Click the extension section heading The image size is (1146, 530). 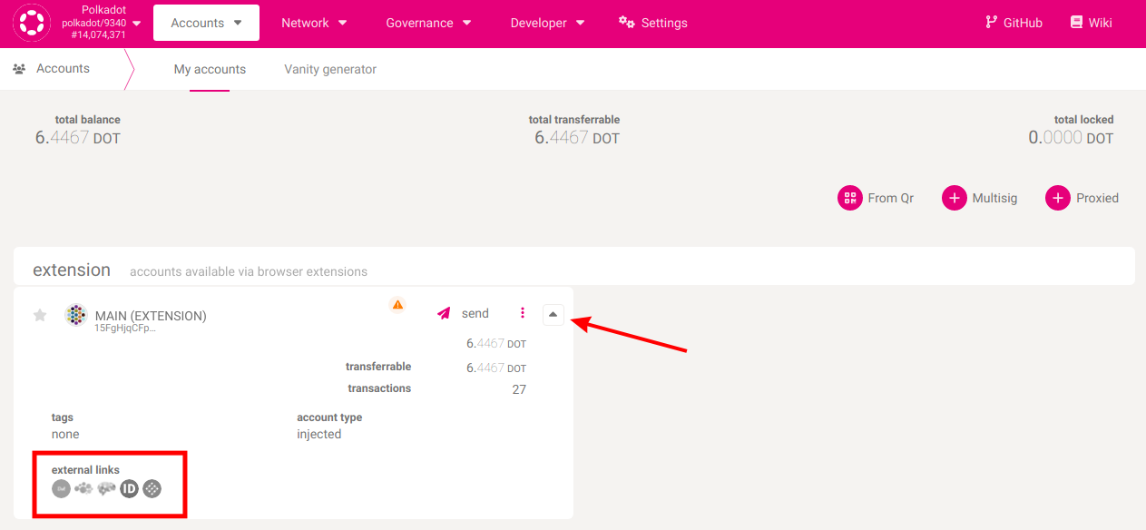[72, 270]
